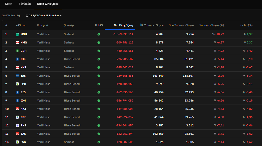Click the IDH fund logo icon
Viewport: 262px width, 146px height.
click(17, 101)
